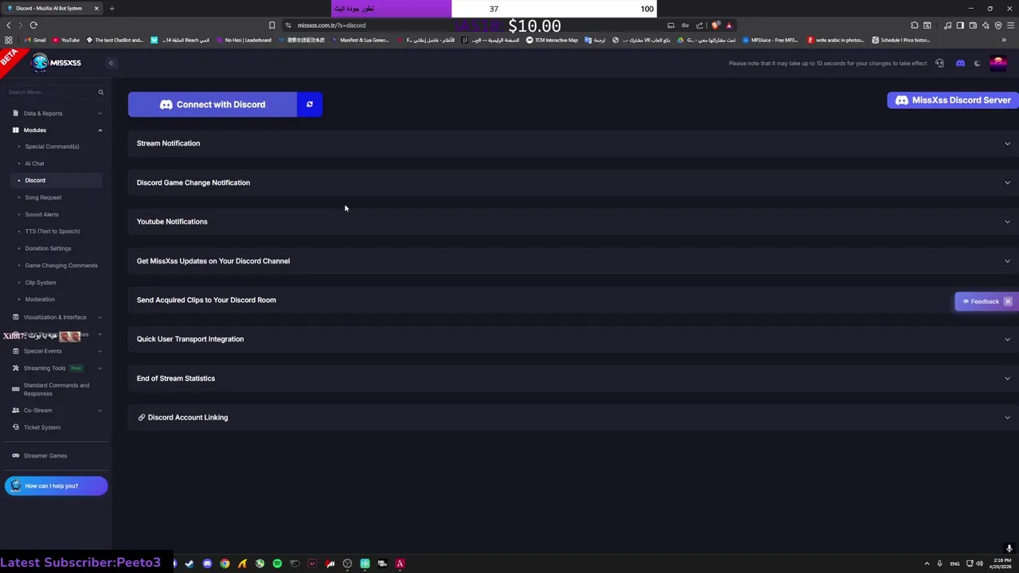Screen dimensions: 1019x573
Task: Expand the Special Events menu
Action: [x=56, y=351]
